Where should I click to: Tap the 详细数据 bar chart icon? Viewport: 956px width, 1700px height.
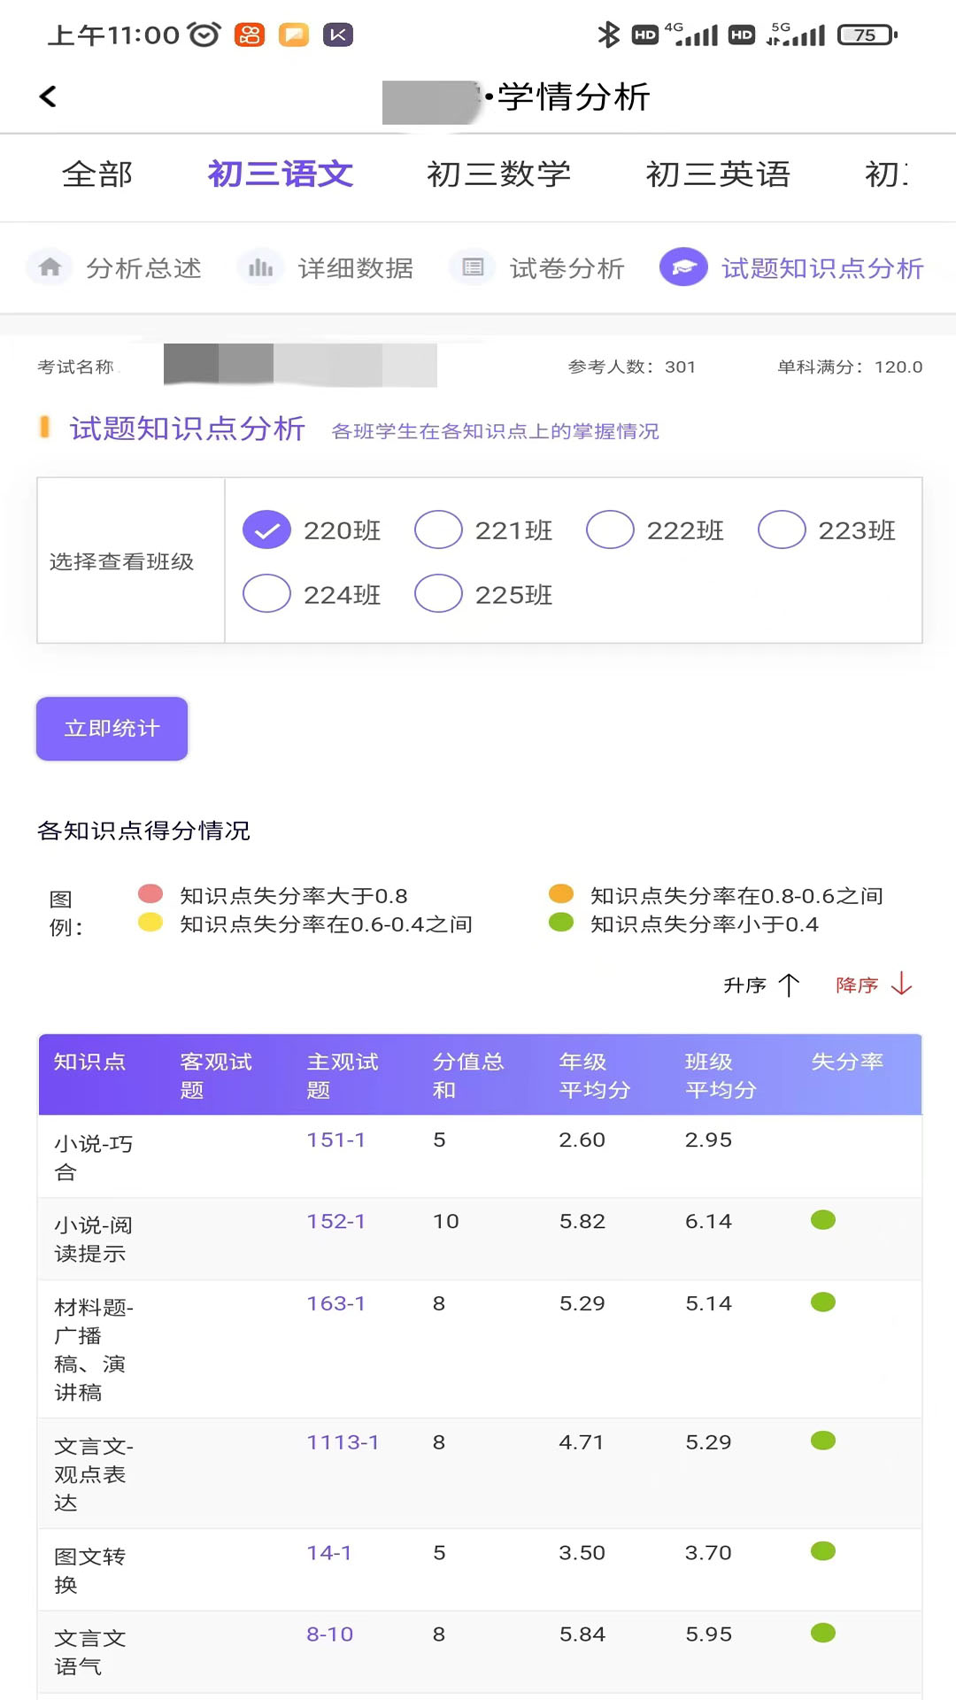coord(260,267)
